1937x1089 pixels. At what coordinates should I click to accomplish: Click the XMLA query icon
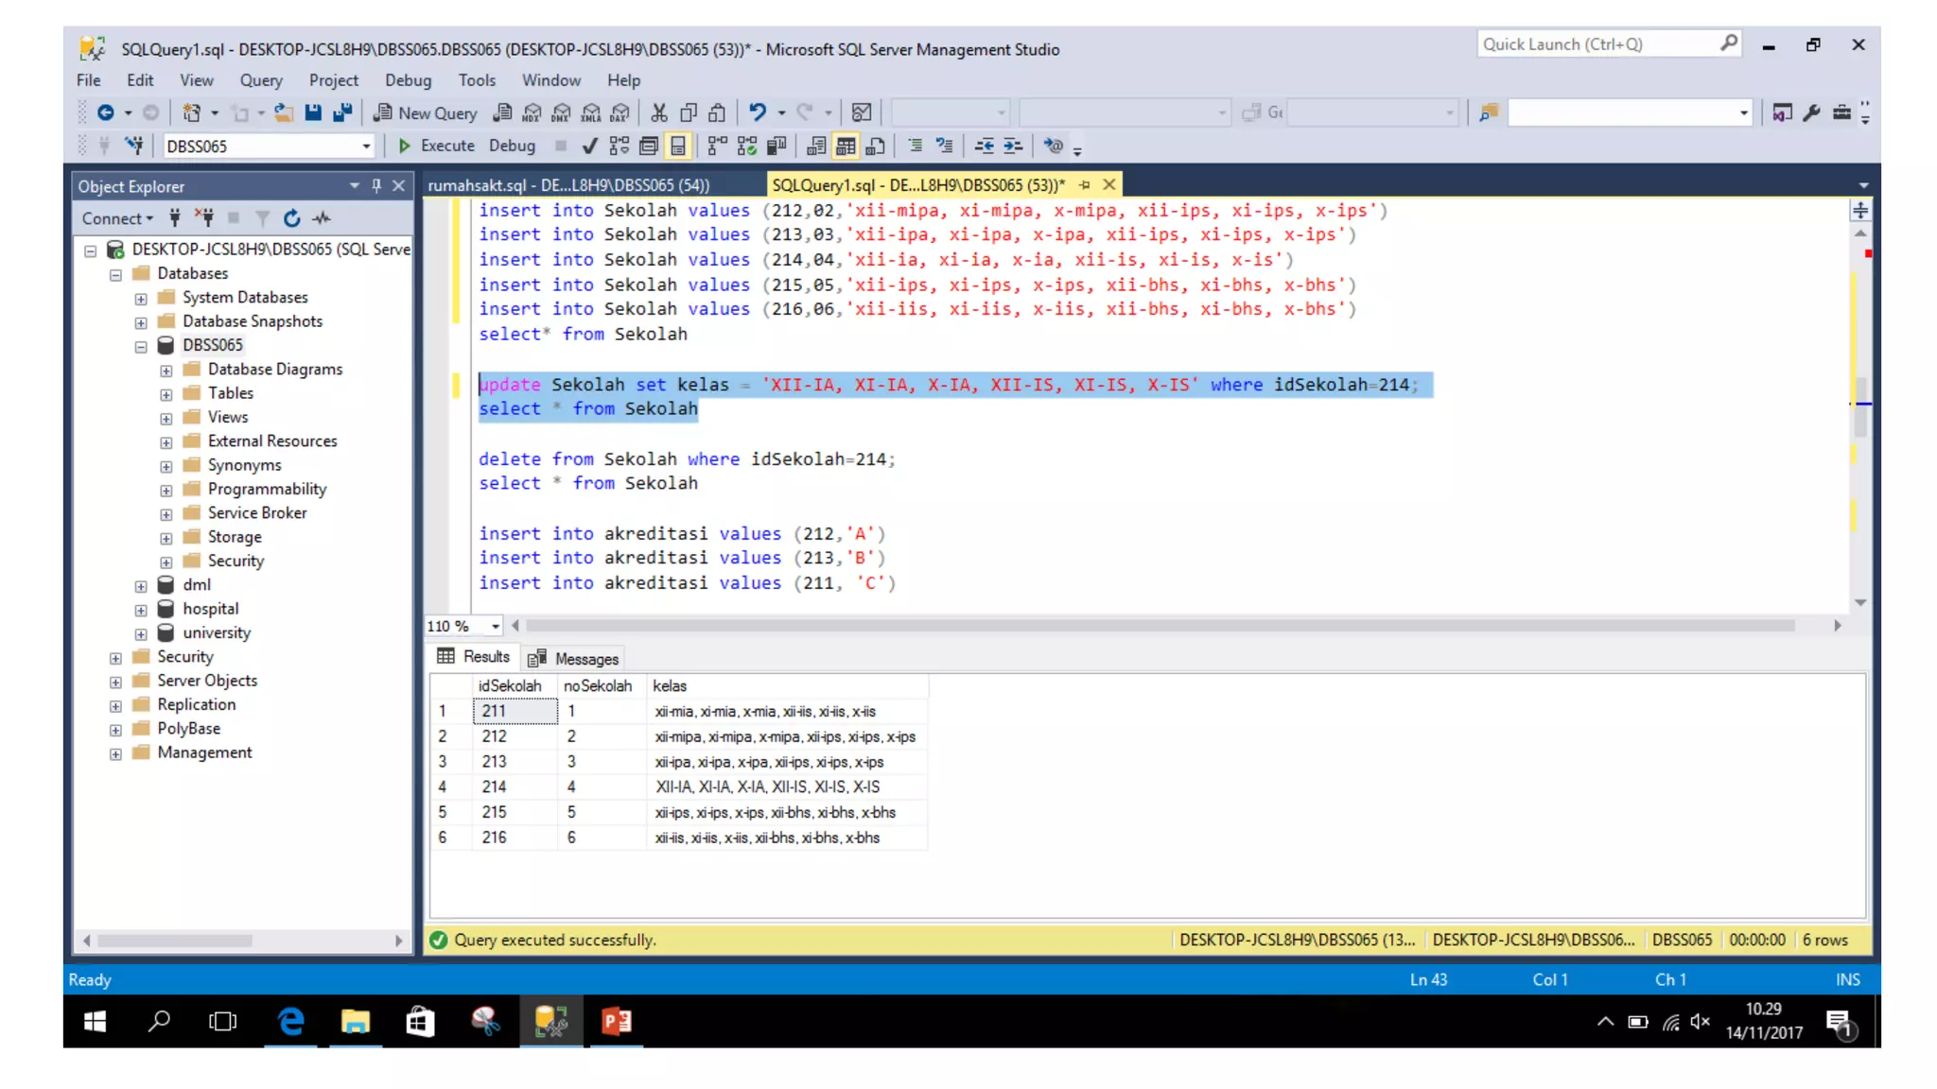(591, 113)
